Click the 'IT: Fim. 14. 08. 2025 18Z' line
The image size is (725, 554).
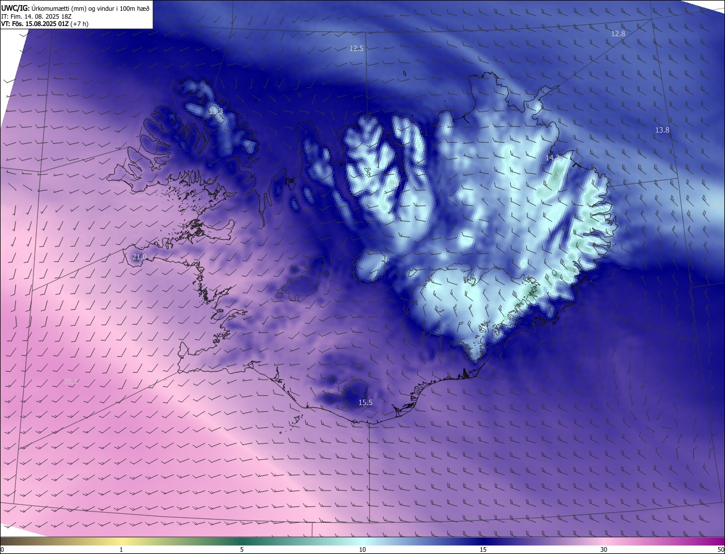(36, 16)
